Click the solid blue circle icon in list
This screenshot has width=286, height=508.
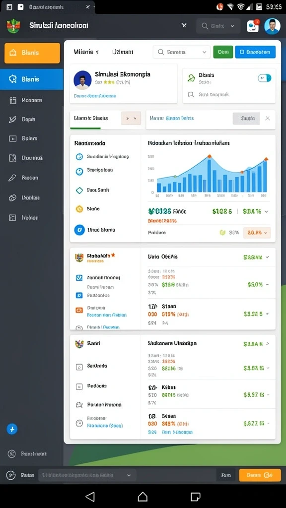[79, 230]
